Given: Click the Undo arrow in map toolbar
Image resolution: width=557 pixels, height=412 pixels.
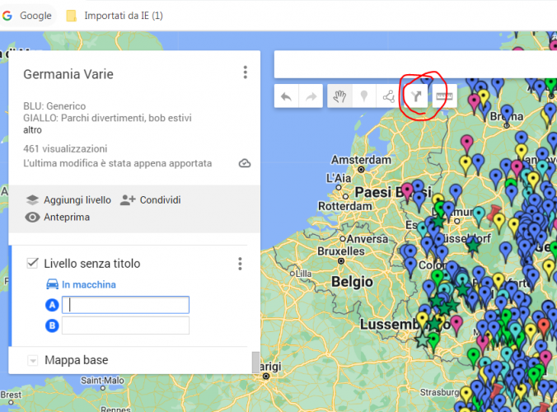Looking at the screenshot, I should coord(286,96).
